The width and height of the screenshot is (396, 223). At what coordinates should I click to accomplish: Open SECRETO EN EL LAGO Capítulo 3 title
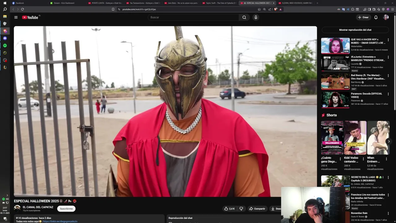tap(367, 179)
